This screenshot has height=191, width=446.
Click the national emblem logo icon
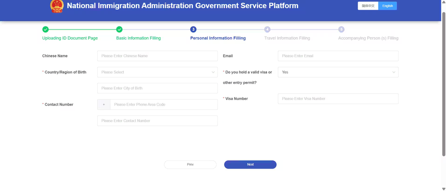coord(57,6)
